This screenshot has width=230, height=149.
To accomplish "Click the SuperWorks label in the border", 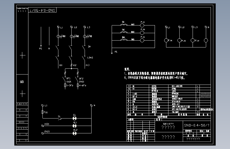I will point(22,8).
